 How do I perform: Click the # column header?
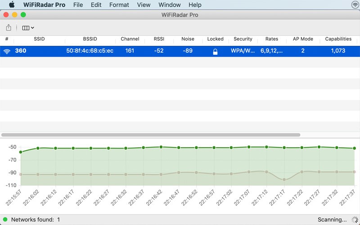coord(7,39)
